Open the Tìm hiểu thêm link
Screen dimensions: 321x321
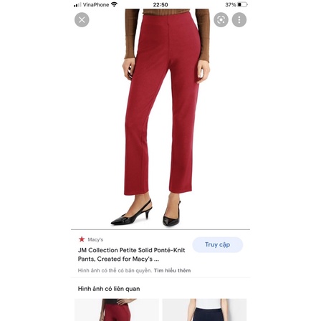[x=172, y=271]
